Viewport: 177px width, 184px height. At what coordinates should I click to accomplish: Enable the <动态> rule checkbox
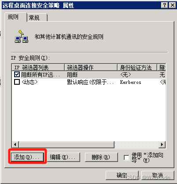pyautogui.click(x=17, y=82)
